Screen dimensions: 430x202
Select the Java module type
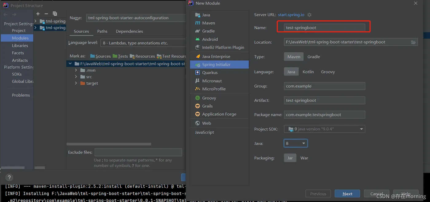click(x=219, y=15)
